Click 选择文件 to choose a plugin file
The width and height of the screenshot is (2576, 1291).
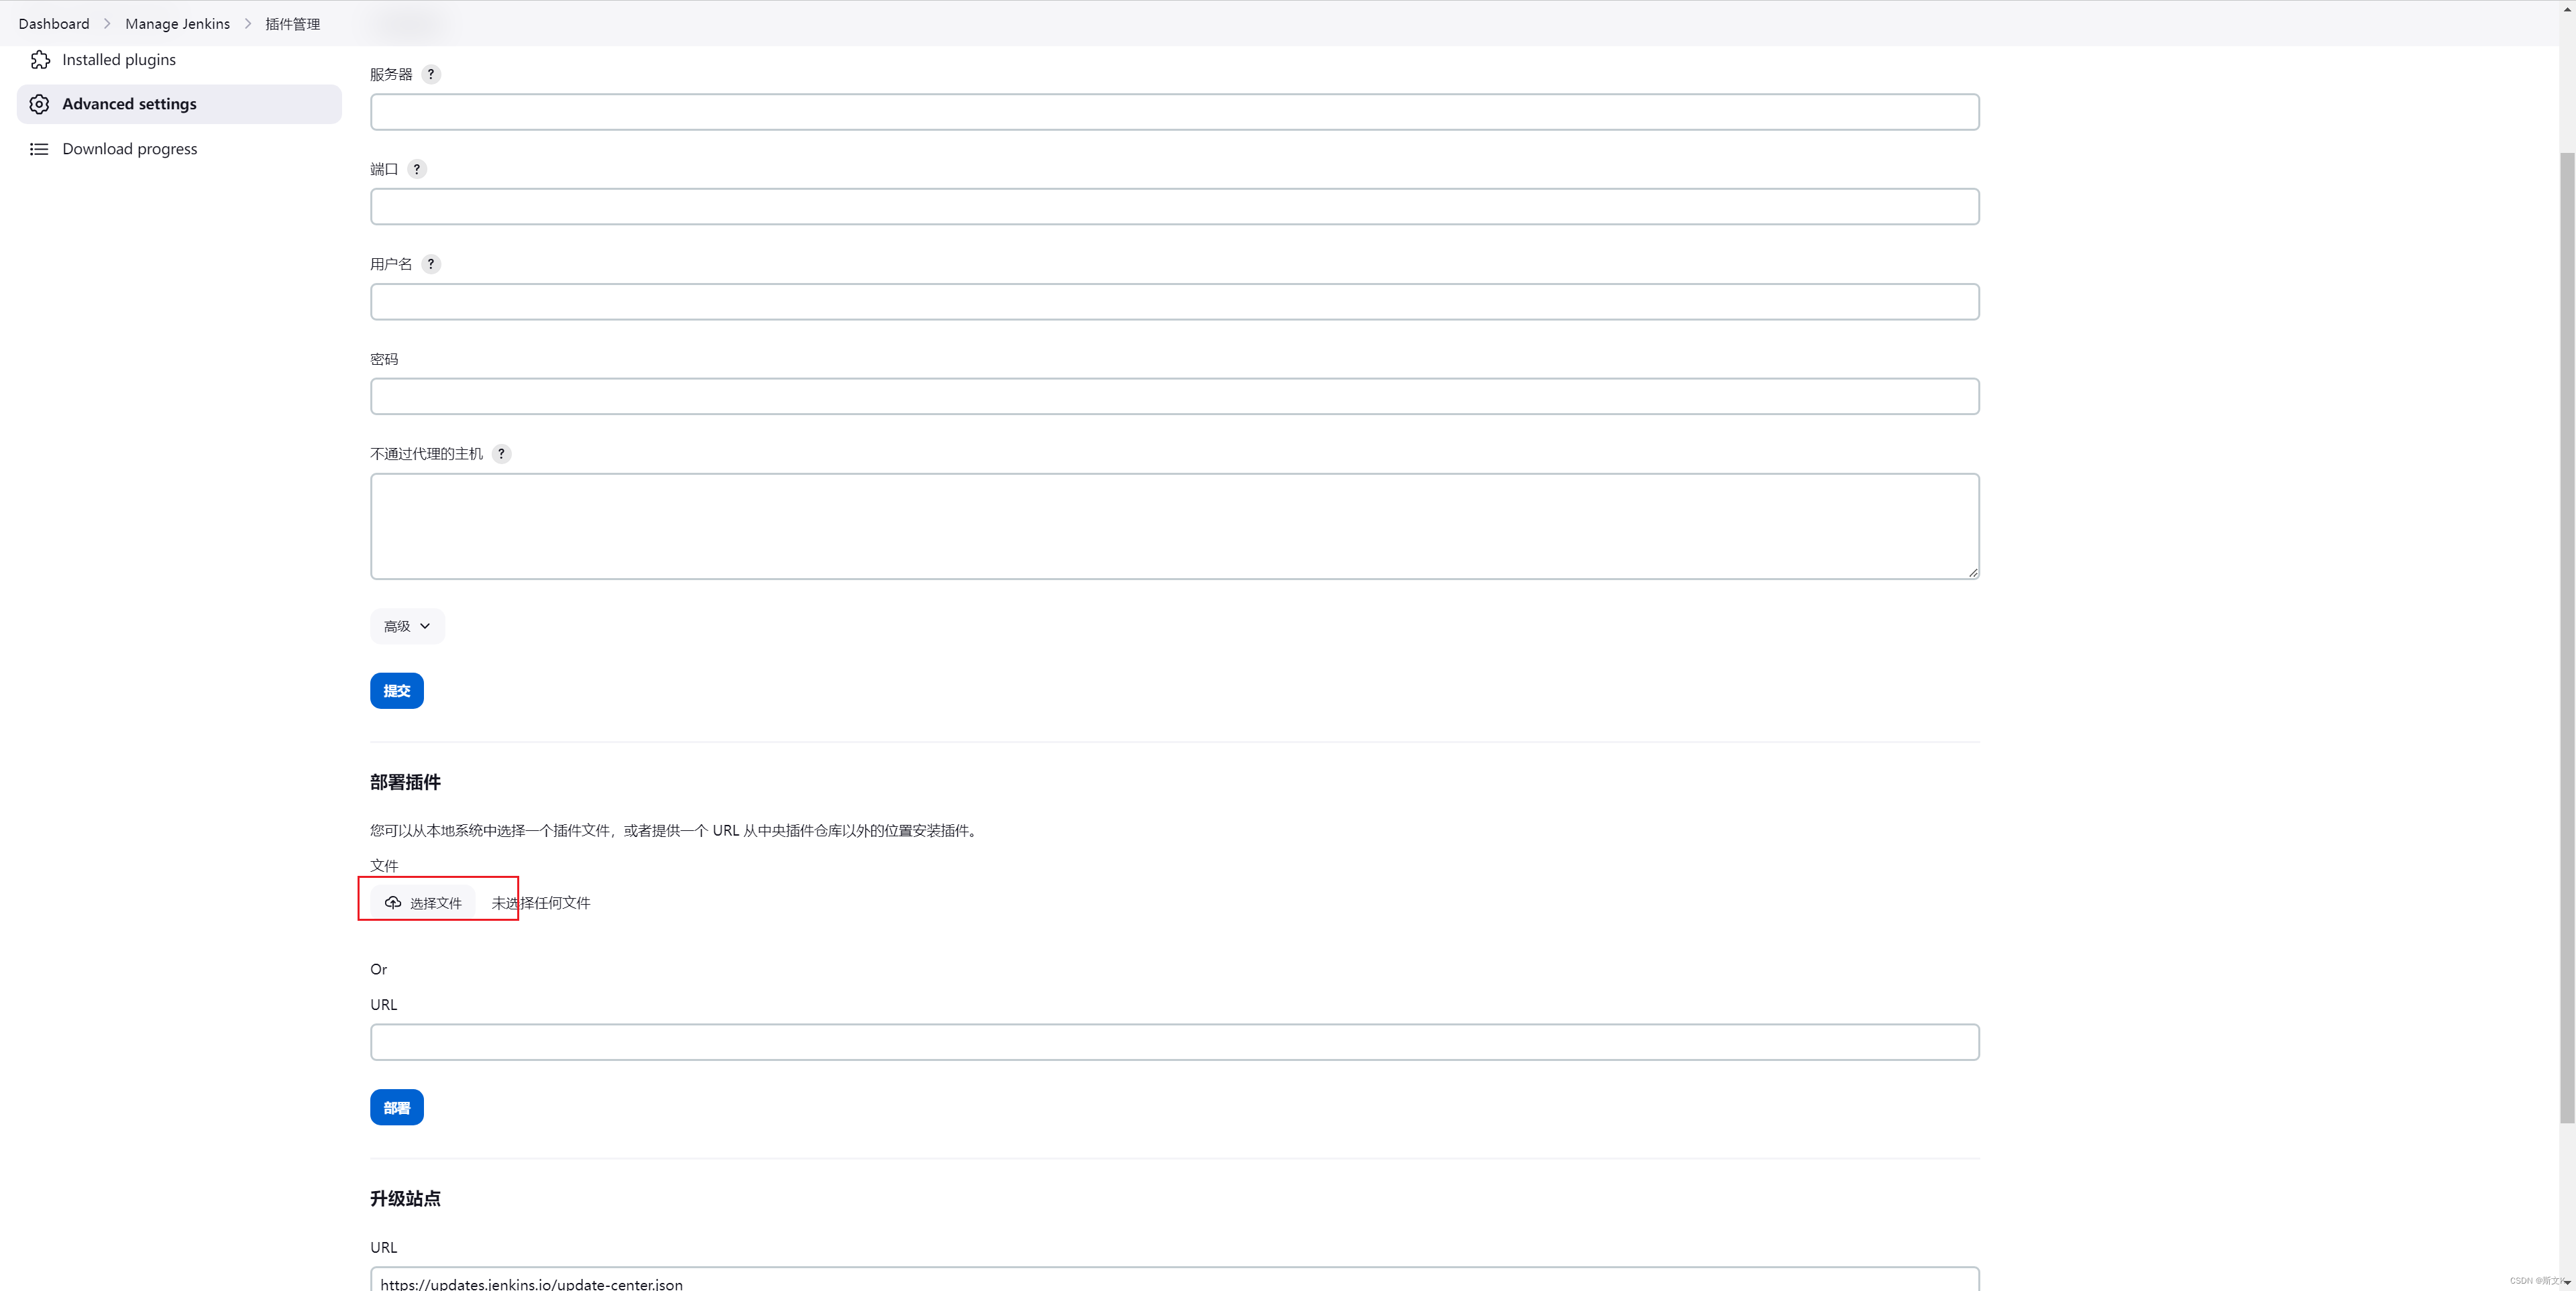pyautogui.click(x=423, y=902)
